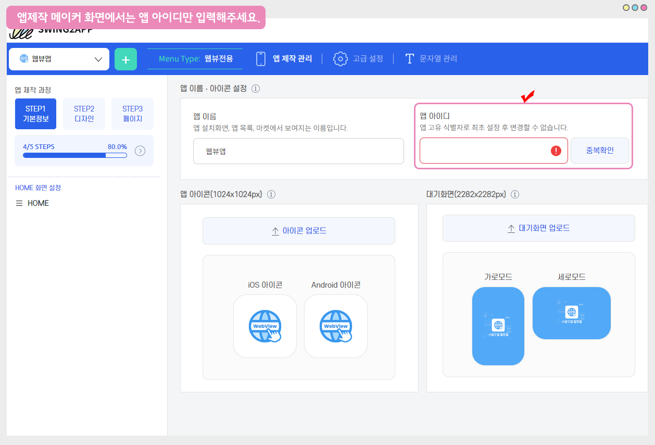The image size is (655, 445).
Task: Click info icon beside 앱 이름 · 아이콘 설정
Action: pos(256,89)
